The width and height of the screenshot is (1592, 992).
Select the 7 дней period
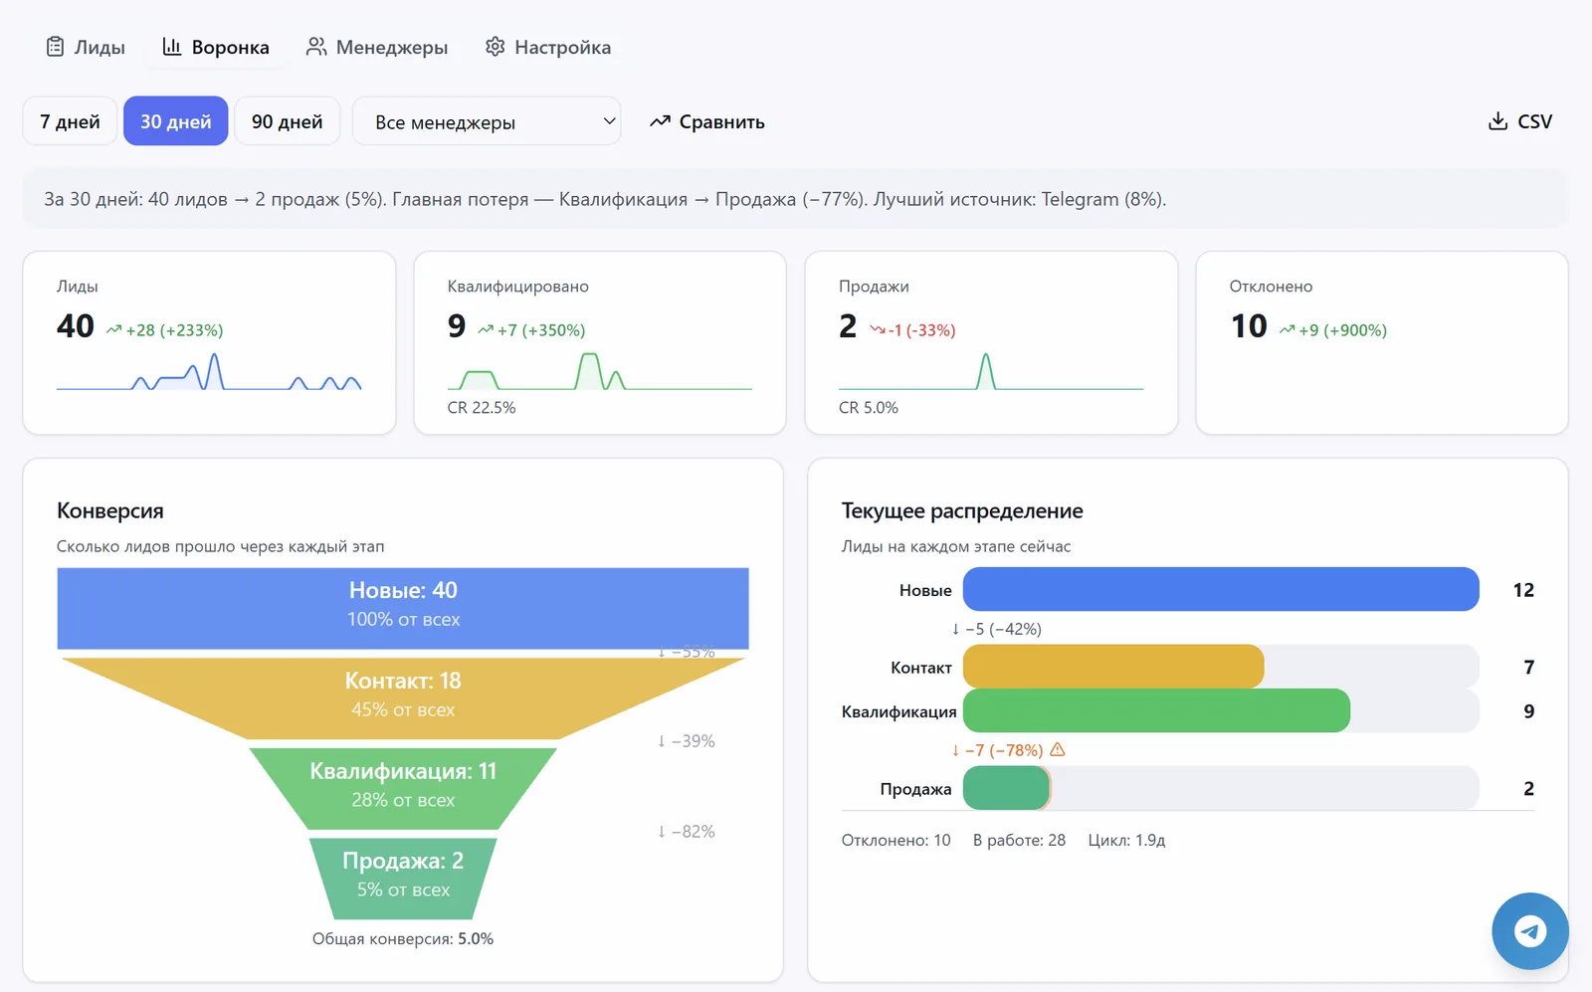(70, 121)
